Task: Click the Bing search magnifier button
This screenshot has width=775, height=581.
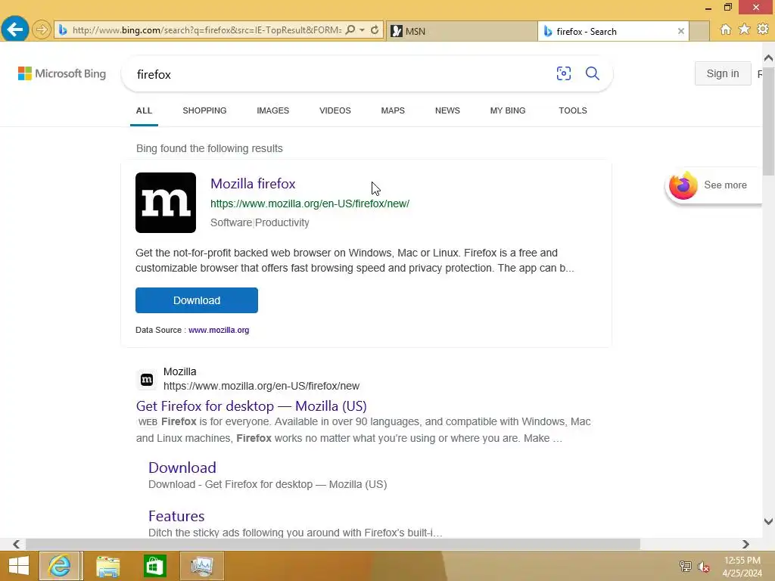Action: click(592, 73)
